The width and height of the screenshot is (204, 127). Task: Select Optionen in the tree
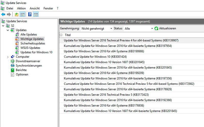[22, 74]
